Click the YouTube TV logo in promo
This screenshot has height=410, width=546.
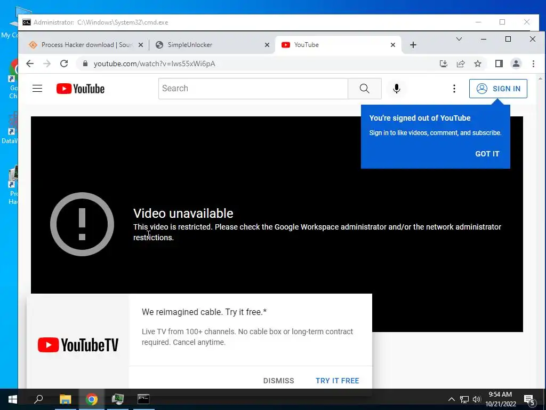pos(78,345)
